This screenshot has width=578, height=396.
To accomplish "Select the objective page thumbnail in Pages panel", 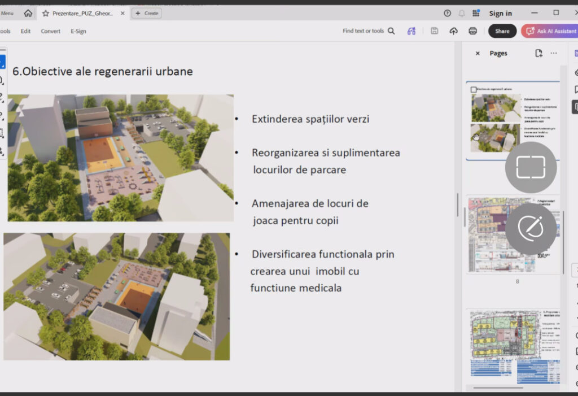I will coord(513,121).
